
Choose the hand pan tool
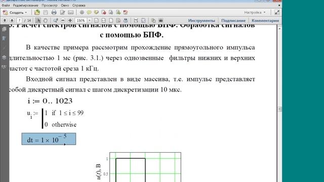click(x=46, y=20)
